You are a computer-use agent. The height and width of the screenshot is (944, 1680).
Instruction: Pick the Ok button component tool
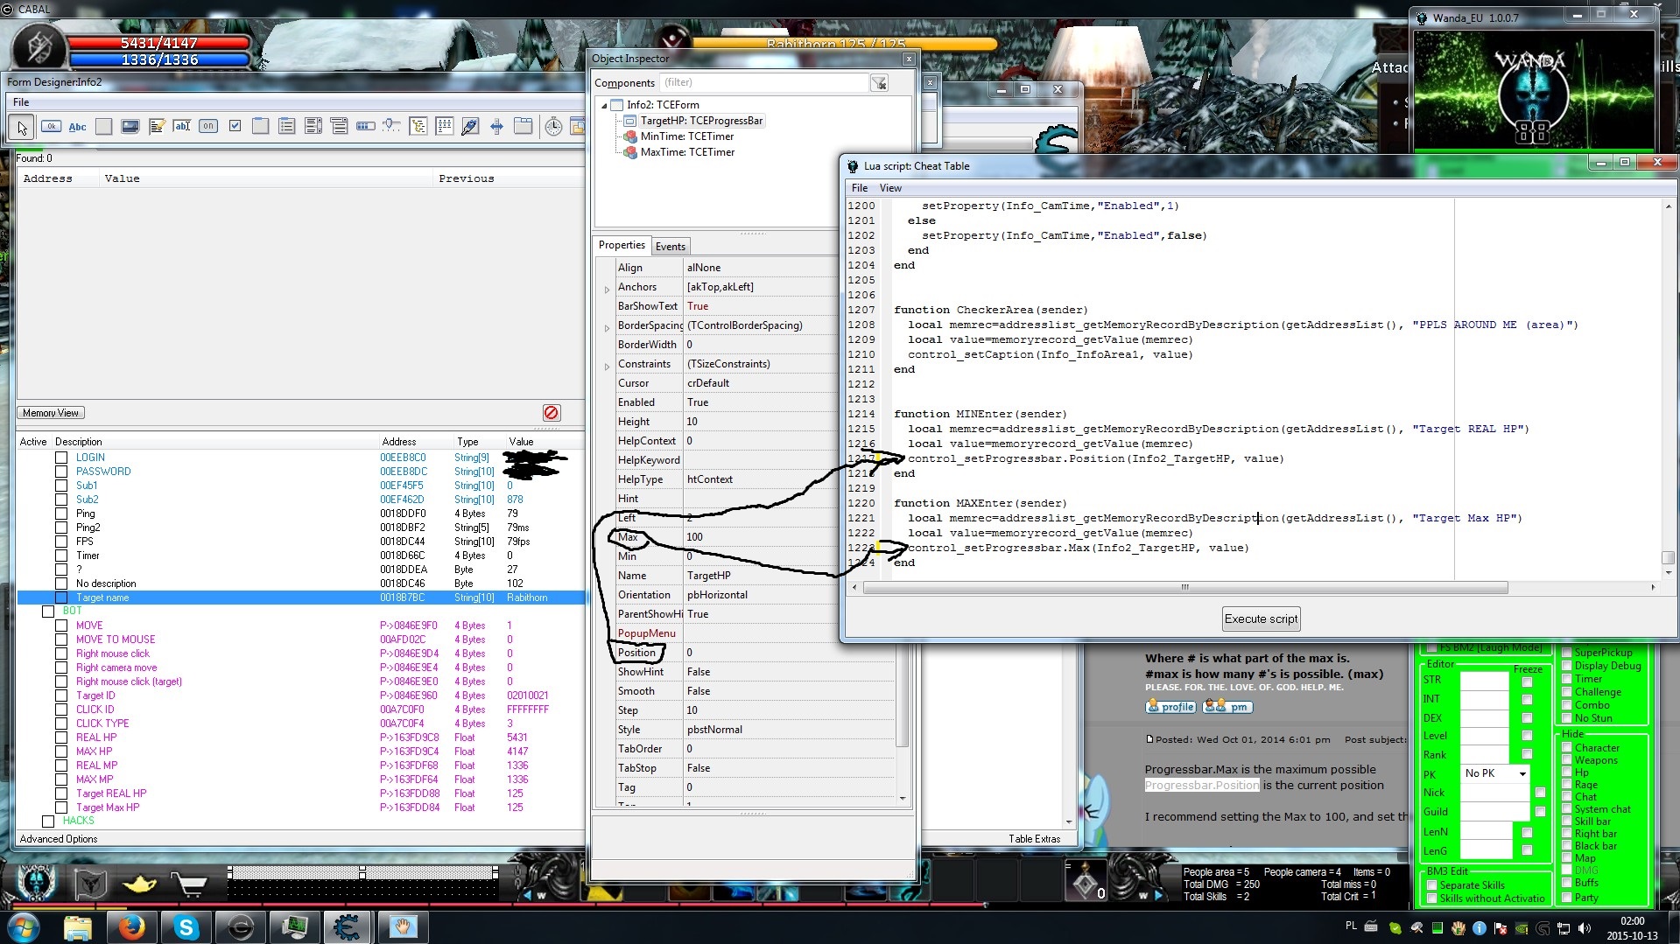(51, 127)
